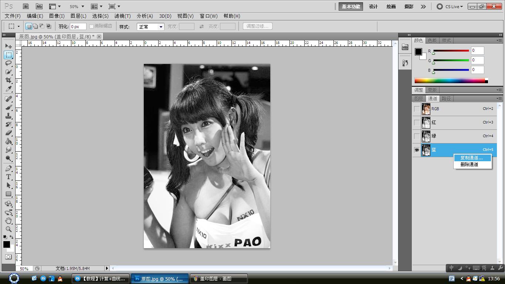
Task: Select the Move tool
Action: [9, 46]
